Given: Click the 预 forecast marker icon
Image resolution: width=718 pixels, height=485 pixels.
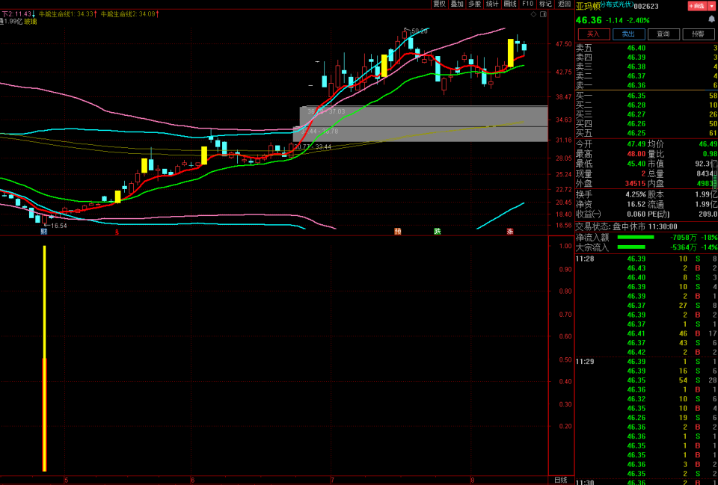Looking at the screenshot, I should click(x=398, y=232).
